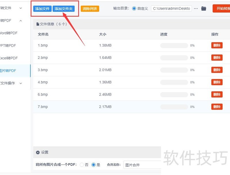This screenshot has height=175, width=230.
Task: Select the custom output directory radio button
Action: tap(134, 9)
